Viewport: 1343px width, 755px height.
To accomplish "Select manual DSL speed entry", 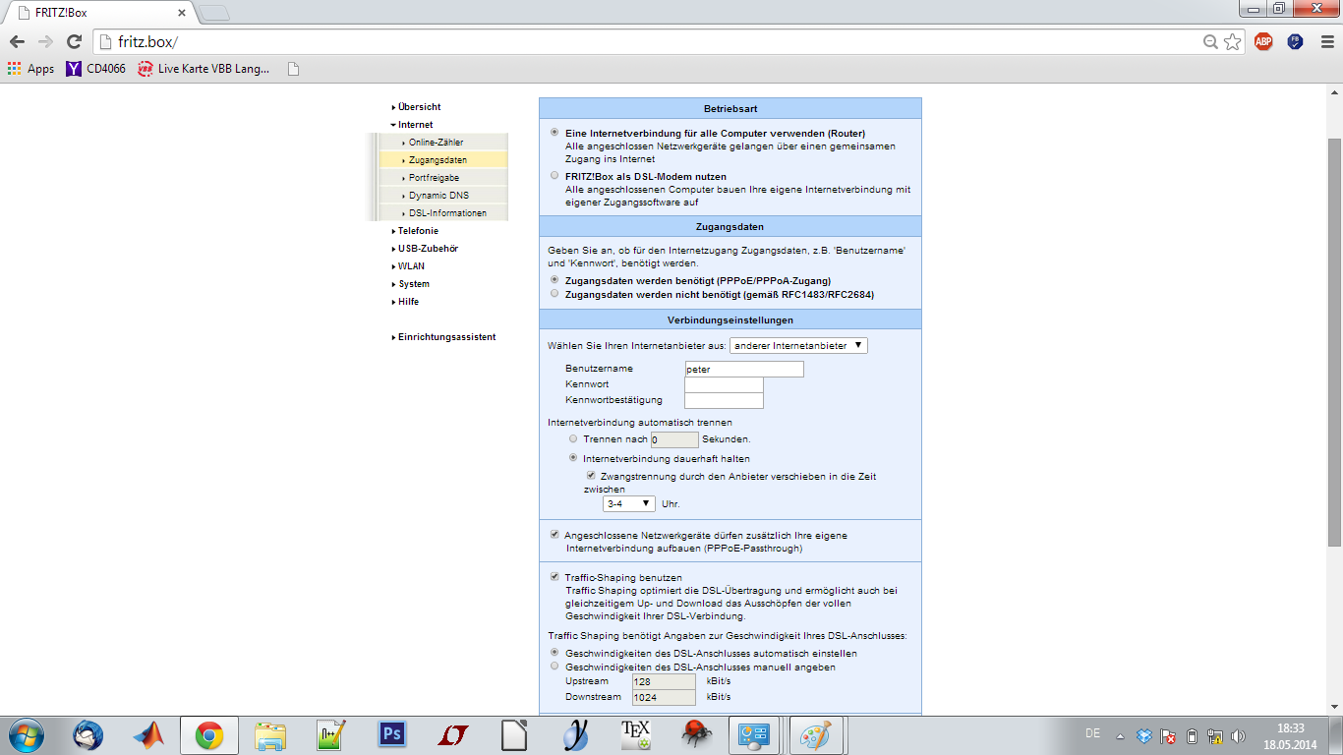I will point(555,666).
